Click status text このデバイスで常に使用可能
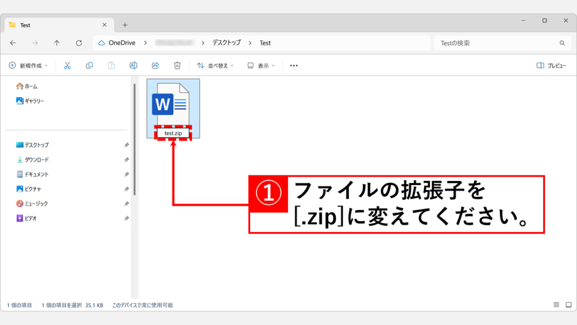Viewport: 577px width, 325px height. pyautogui.click(x=143, y=305)
